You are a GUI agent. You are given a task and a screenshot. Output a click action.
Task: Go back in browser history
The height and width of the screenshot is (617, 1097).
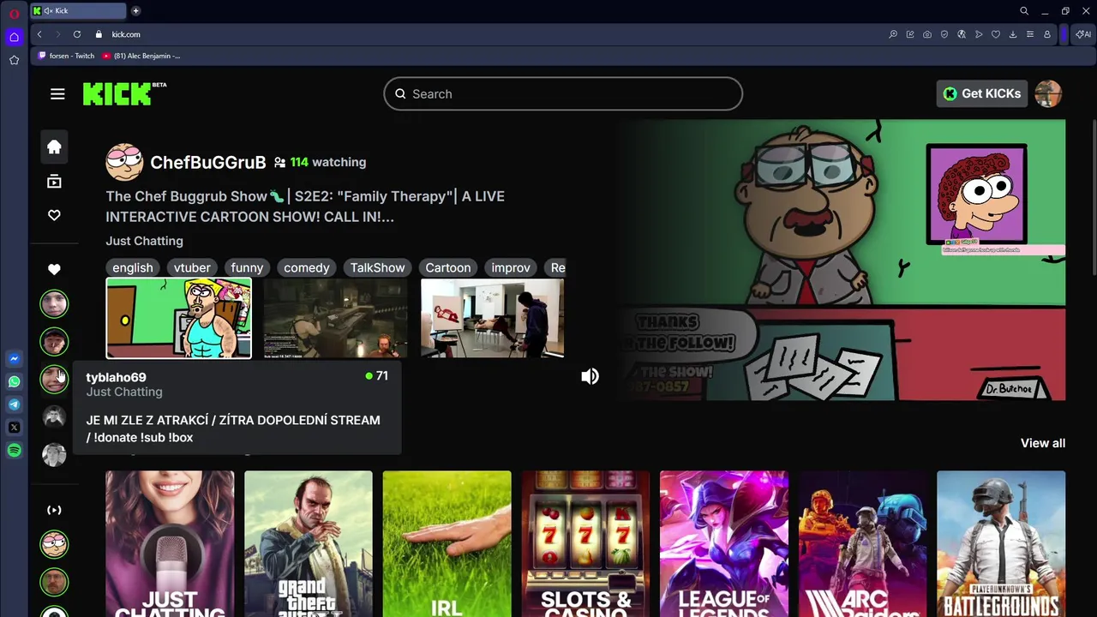click(39, 34)
